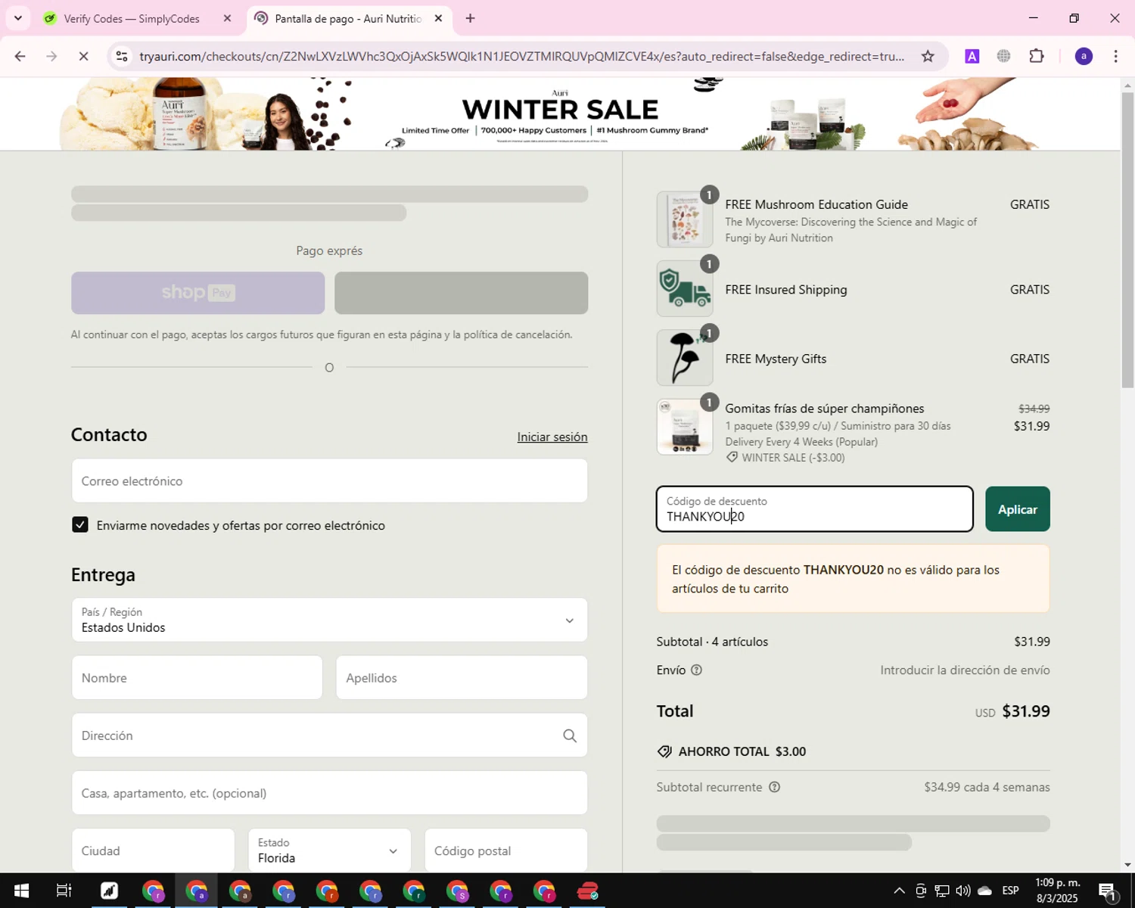View site information icon in address bar
The height and width of the screenshot is (908, 1135).
pos(122,56)
